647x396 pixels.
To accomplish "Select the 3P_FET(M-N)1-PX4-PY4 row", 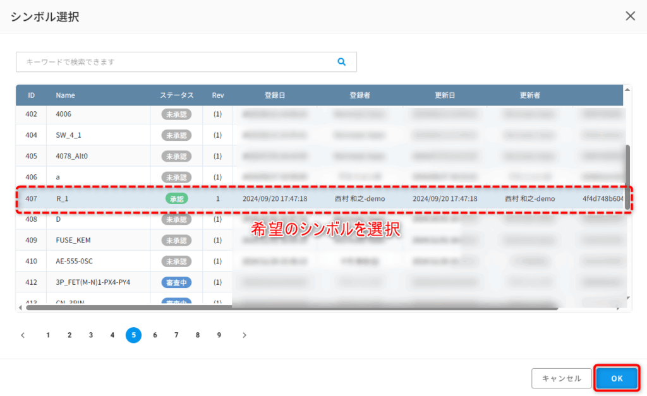I will 320,282.
